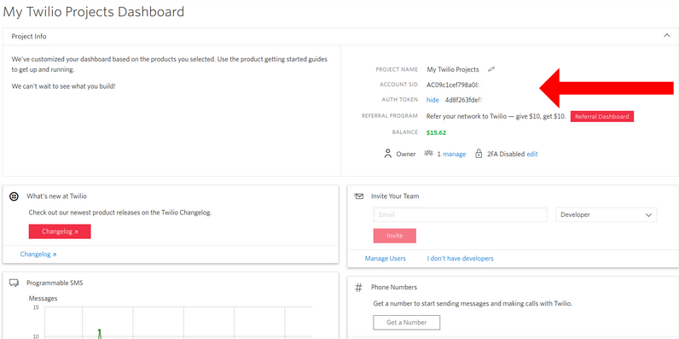Click the My Twilio Projects project name
The width and height of the screenshot is (679, 339).
coord(453,69)
